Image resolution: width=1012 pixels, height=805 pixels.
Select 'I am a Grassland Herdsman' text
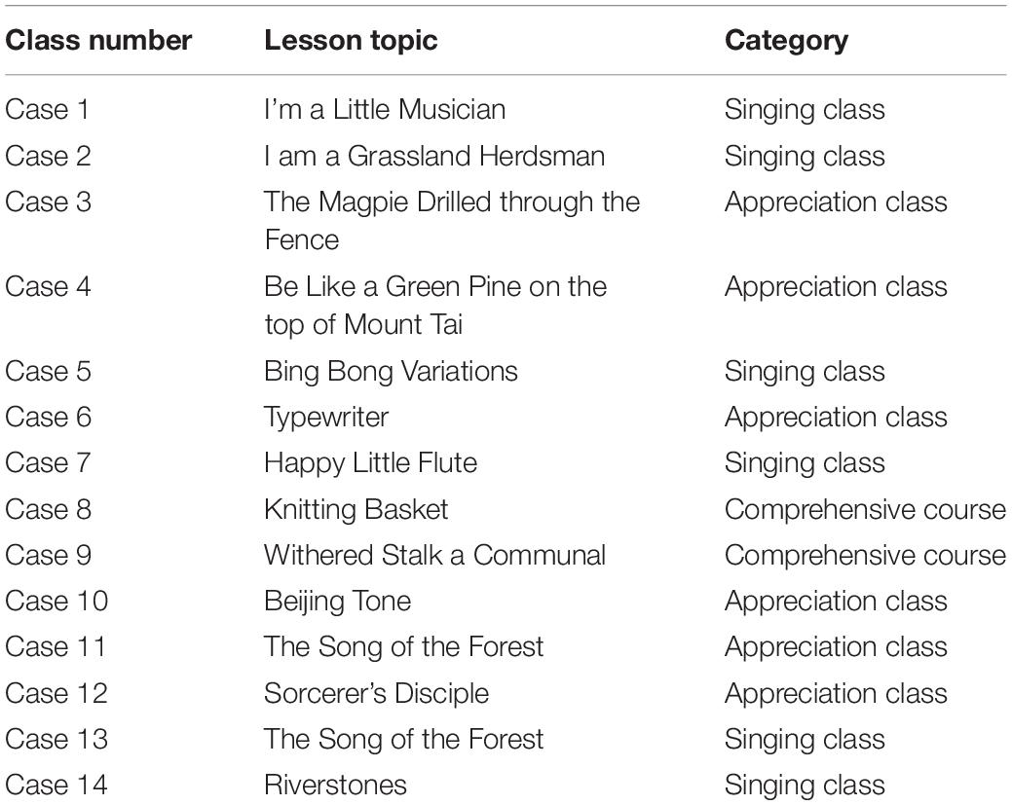(x=434, y=156)
